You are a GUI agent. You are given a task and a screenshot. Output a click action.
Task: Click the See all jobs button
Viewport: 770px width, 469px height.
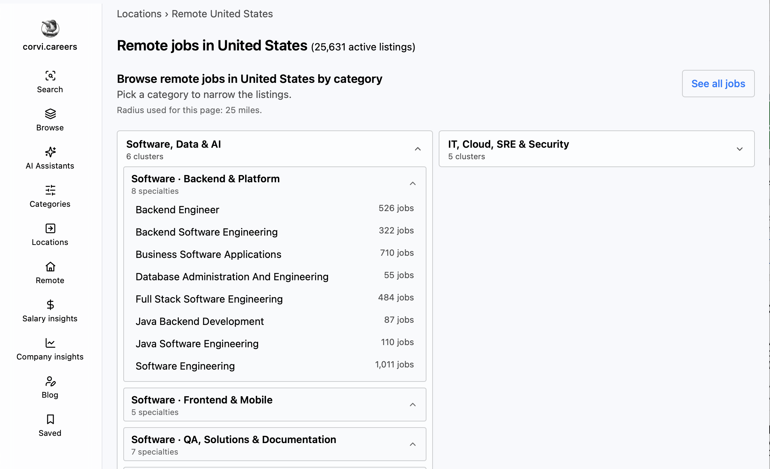click(718, 84)
